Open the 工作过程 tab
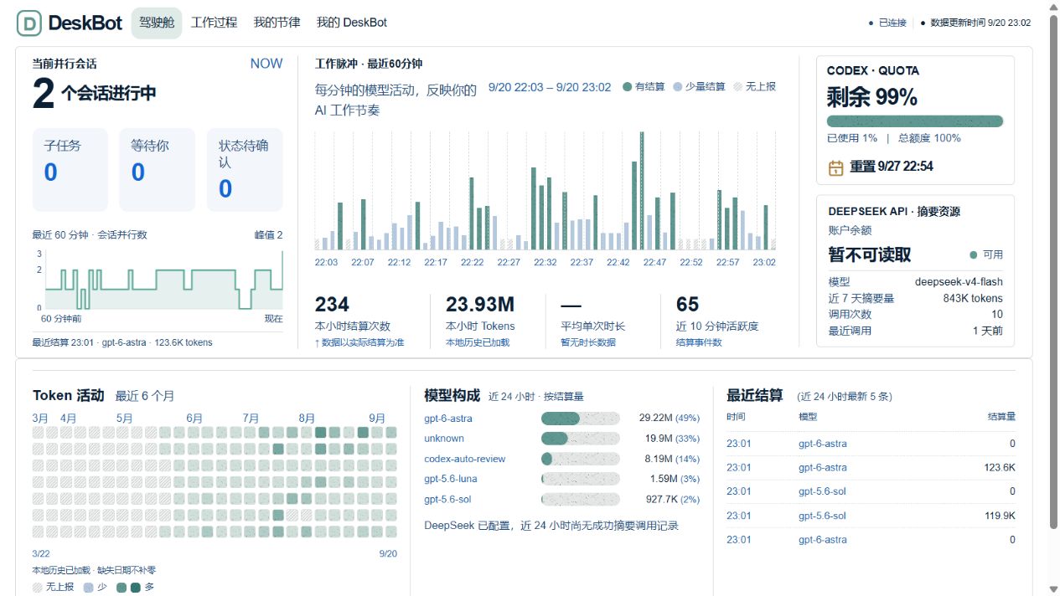This screenshot has height=596, width=1060. [214, 23]
